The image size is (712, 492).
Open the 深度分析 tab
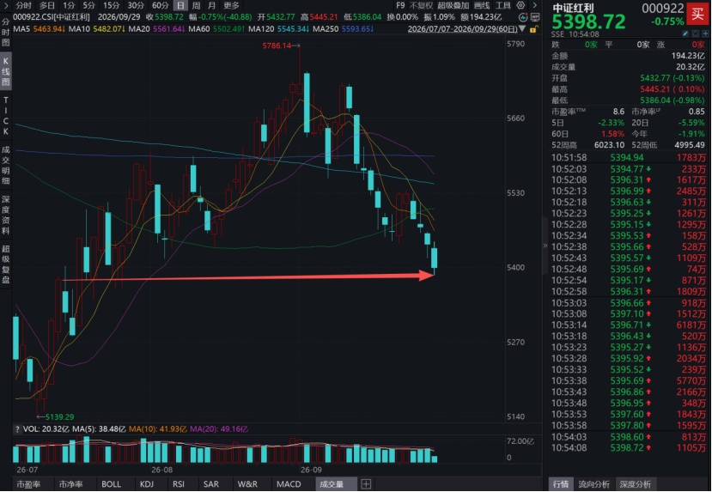click(x=636, y=484)
